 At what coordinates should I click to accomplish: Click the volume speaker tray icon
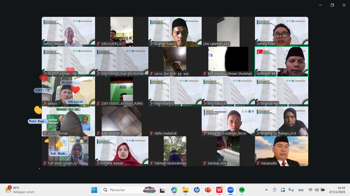point(316,190)
